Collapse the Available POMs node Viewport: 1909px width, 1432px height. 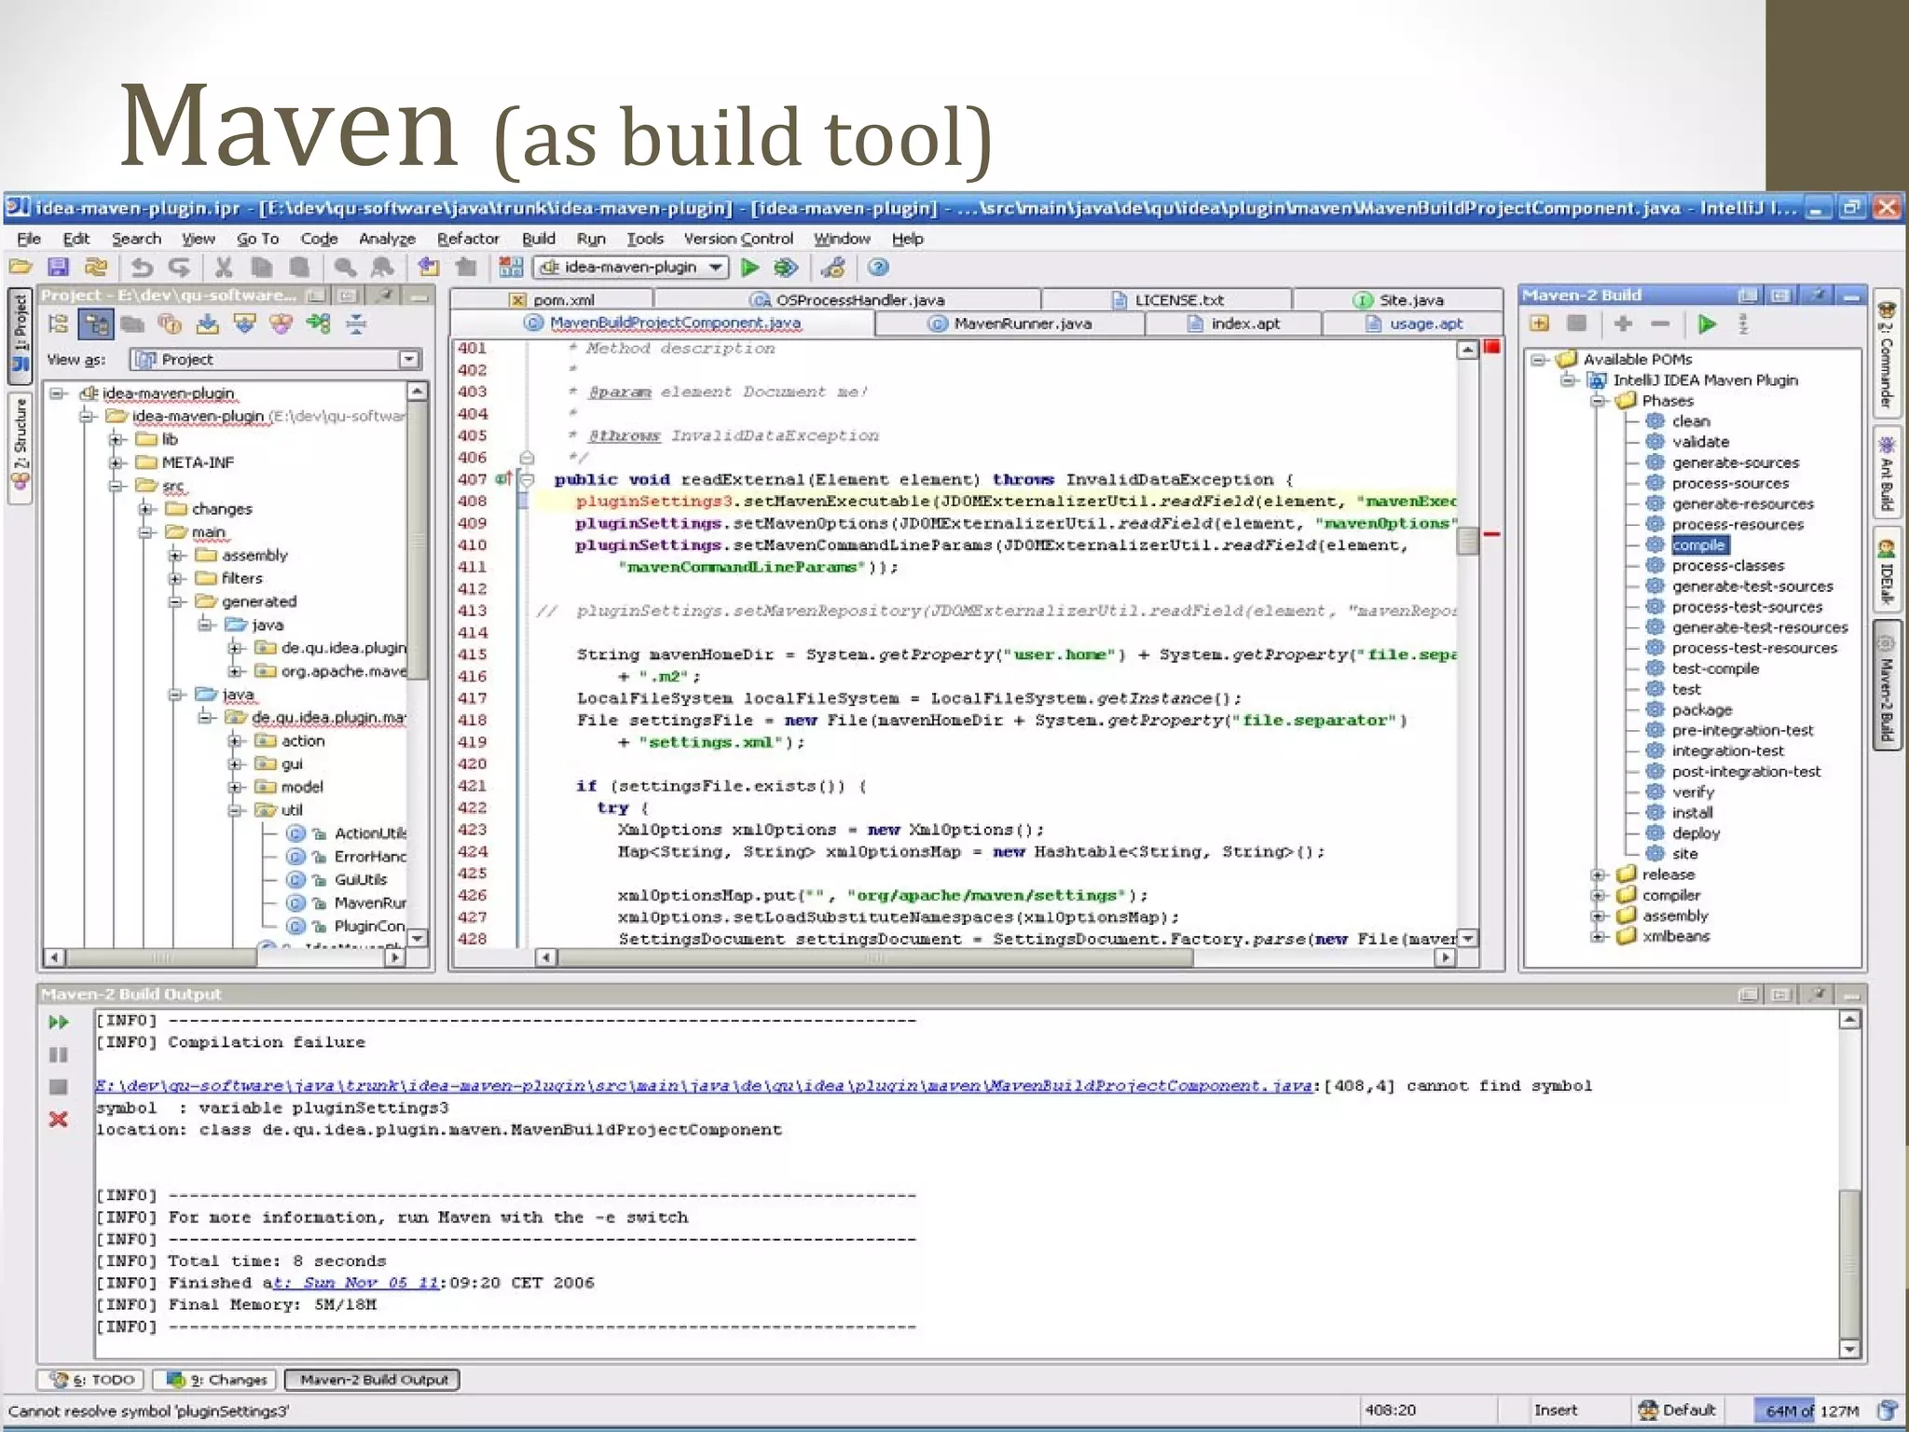tap(1538, 360)
